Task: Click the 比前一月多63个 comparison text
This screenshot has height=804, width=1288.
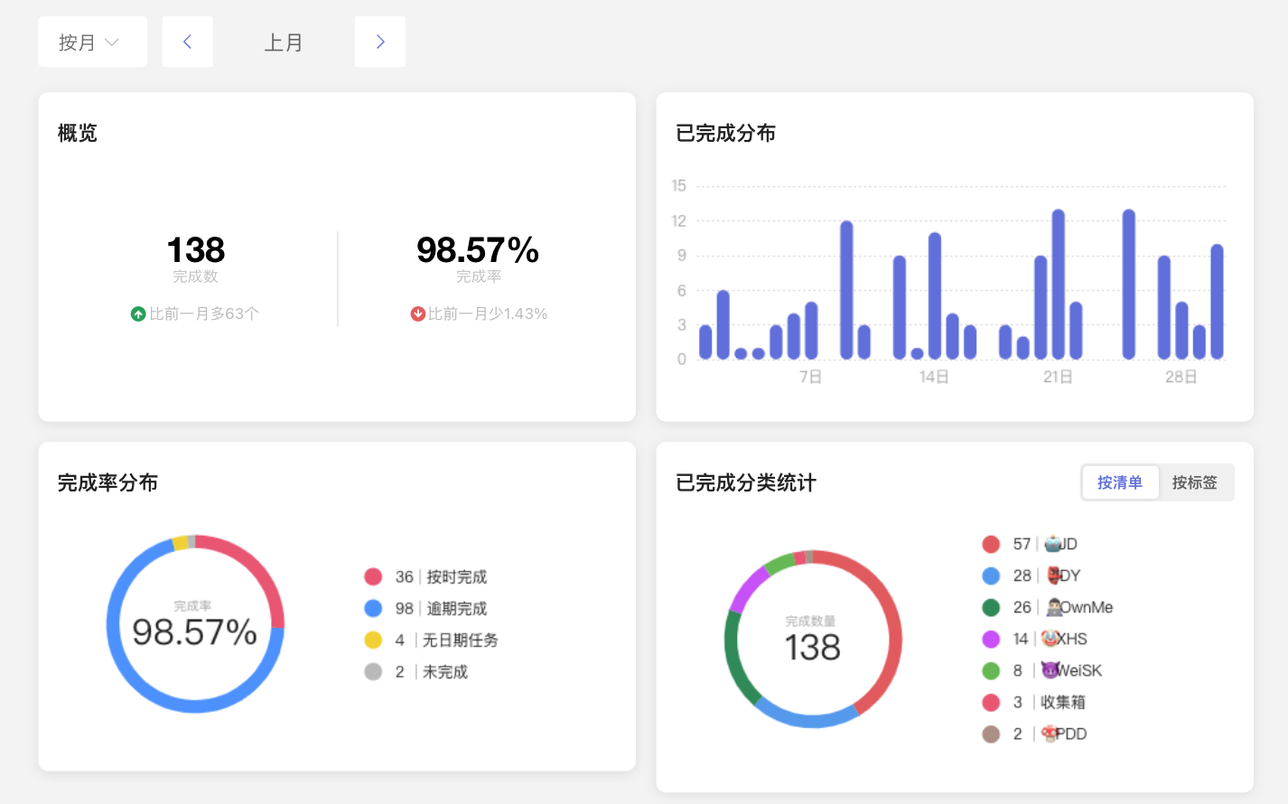Action: 204,314
